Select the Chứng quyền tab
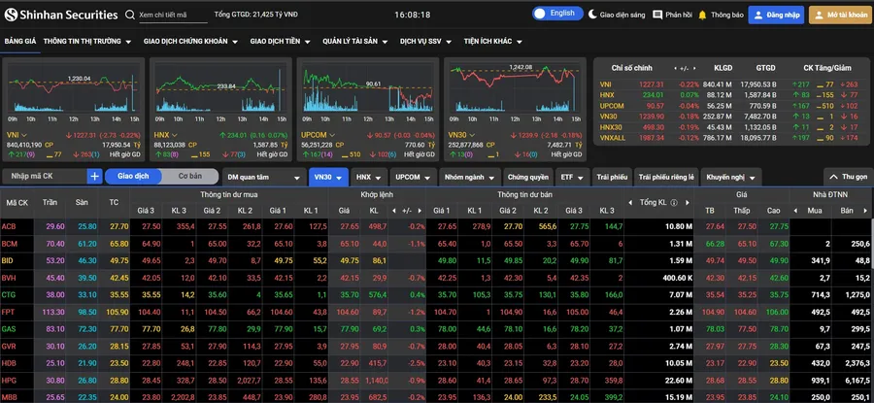Screen dimensions: 874x403 point(528,178)
